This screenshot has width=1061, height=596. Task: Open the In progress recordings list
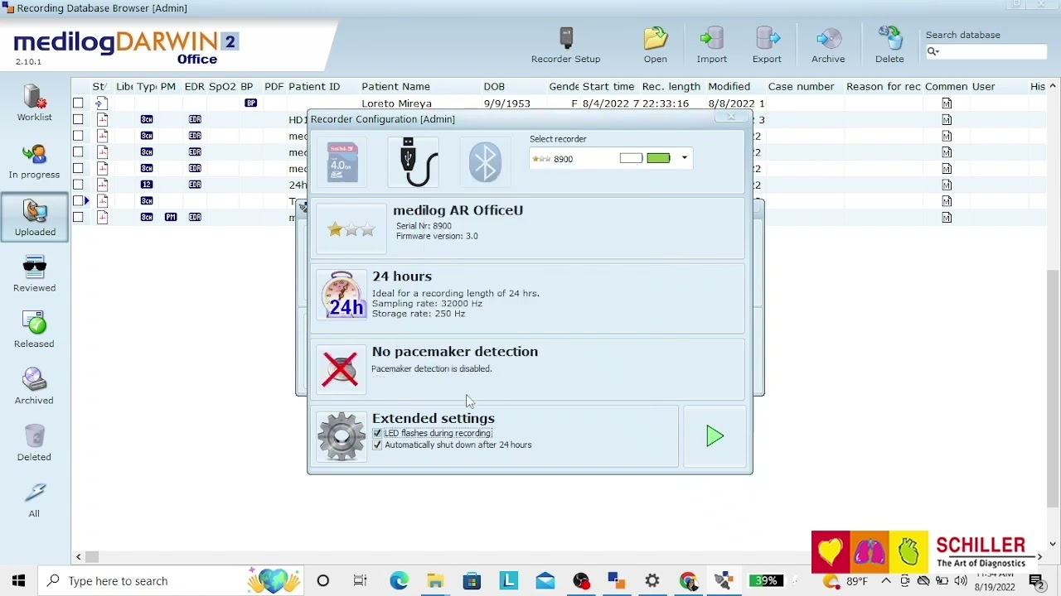point(34,161)
